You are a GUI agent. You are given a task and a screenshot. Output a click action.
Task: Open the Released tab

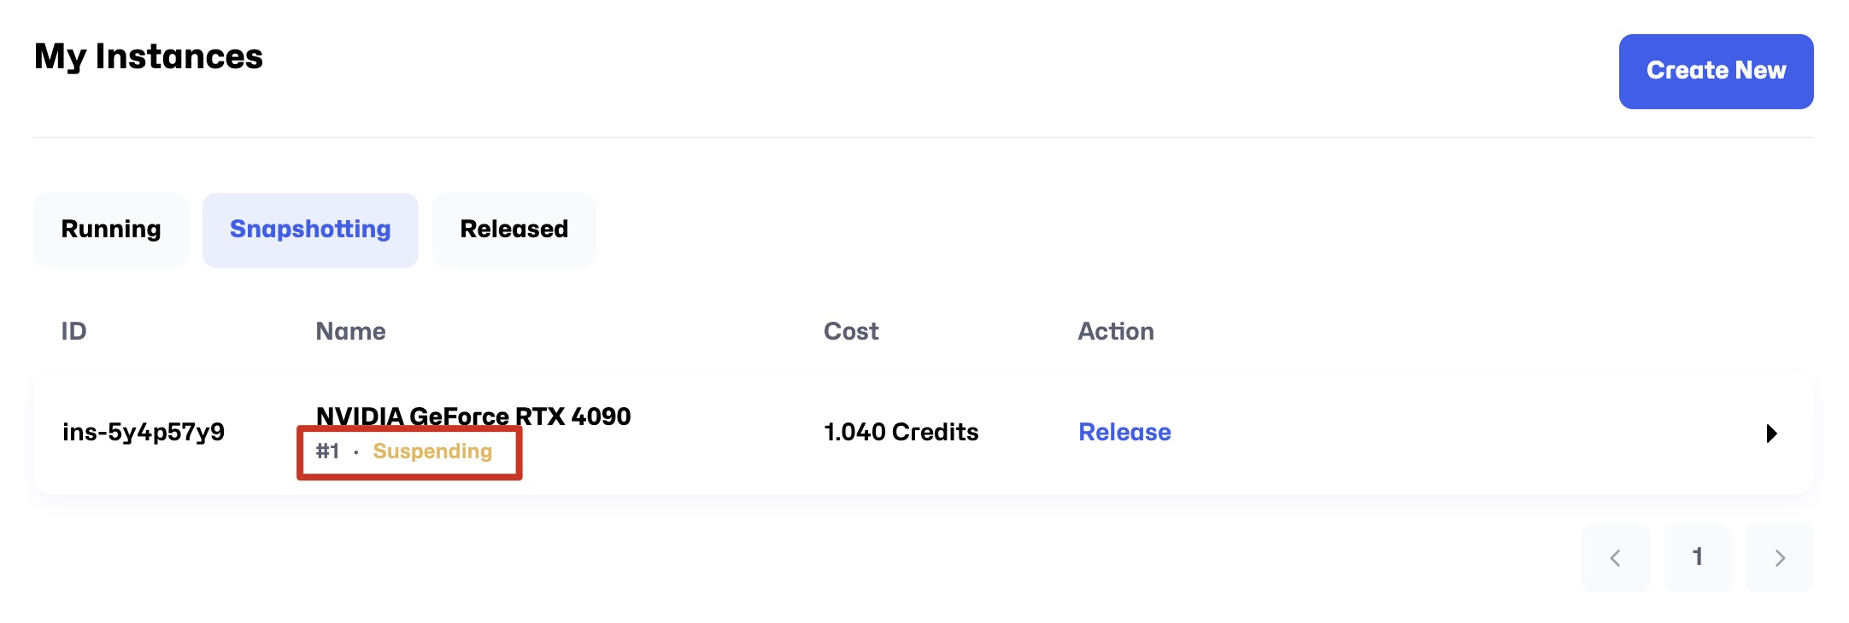(514, 230)
